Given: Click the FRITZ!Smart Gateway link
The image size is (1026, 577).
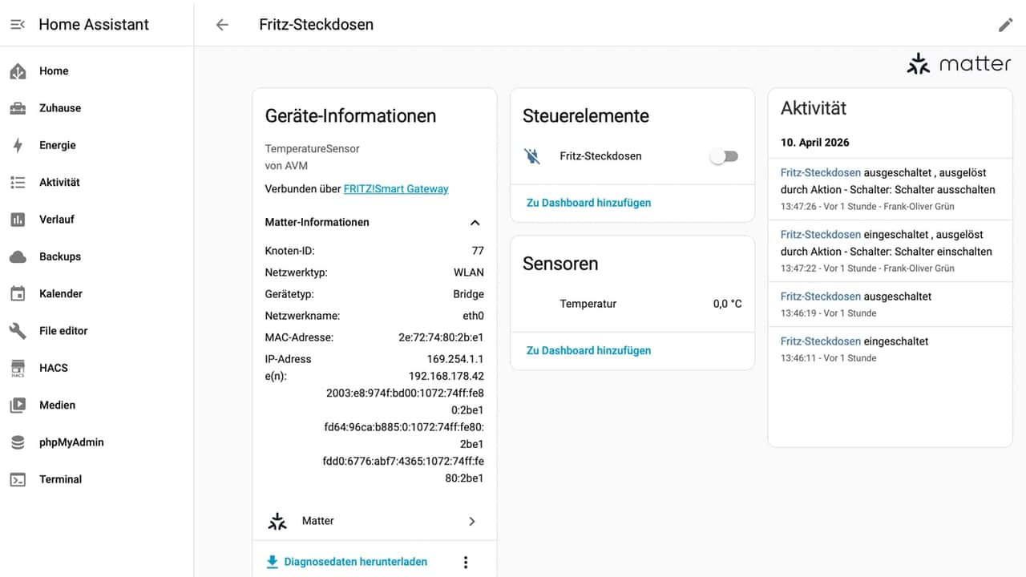Looking at the screenshot, I should (396, 189).
